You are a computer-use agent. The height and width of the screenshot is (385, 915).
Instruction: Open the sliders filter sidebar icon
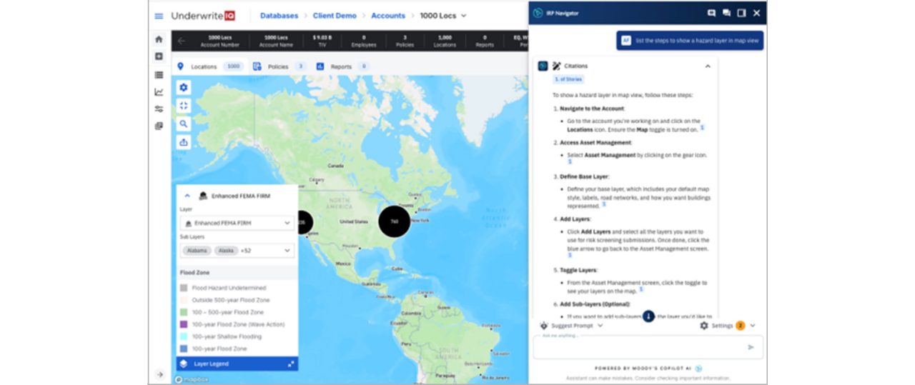click(x=159, y=109)
